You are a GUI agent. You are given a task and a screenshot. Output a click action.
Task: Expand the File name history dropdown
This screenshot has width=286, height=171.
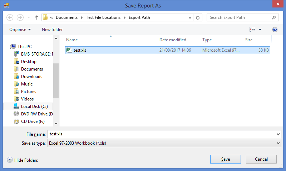[278, 134]
